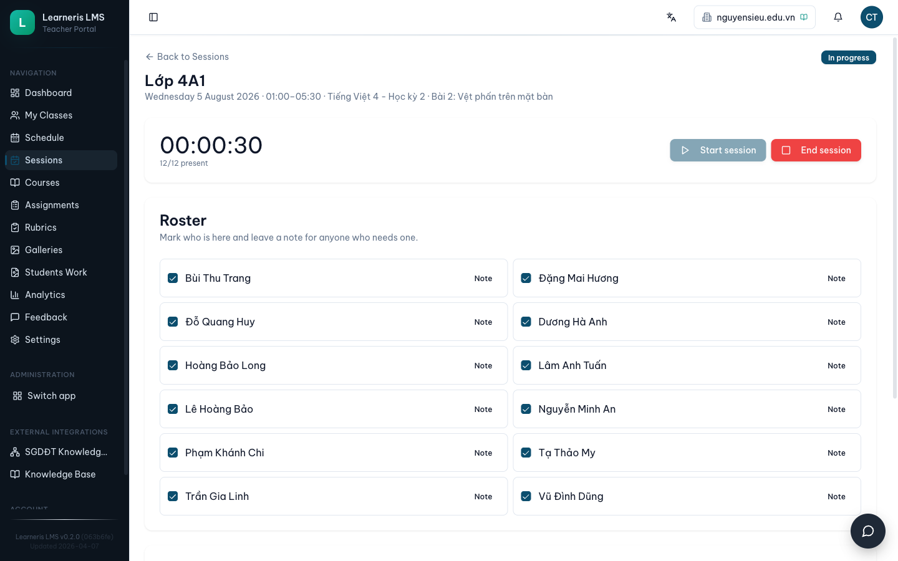898x561 pixels.
Task: Click the 00:00:30 session timer
Action: [x=211, y=145]
